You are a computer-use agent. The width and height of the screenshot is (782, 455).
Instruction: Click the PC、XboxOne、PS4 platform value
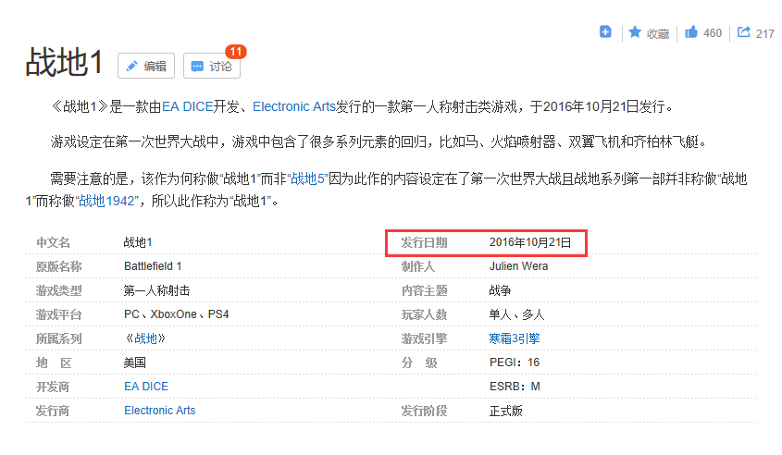(x=177, y=314)
